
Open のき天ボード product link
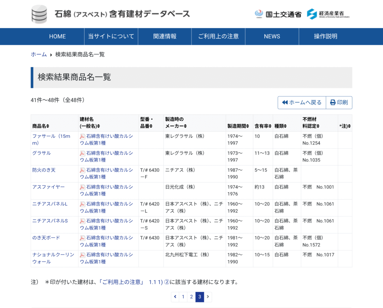(x=46, y=238)
